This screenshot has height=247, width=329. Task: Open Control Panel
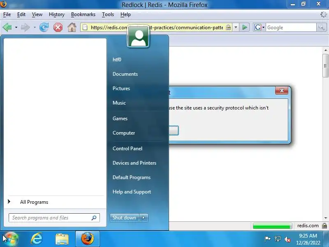tap(127, 149)
